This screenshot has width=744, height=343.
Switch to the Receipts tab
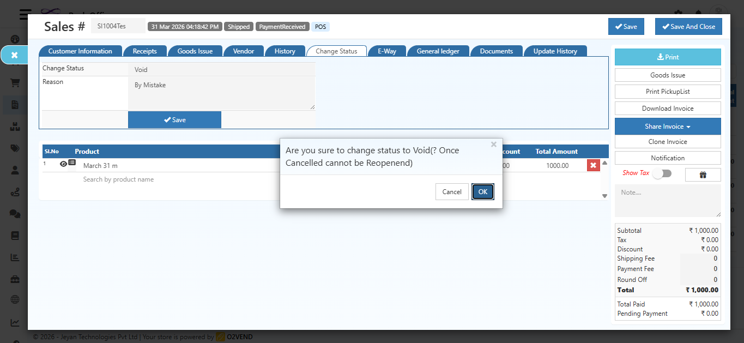click(x=145, y=51)
